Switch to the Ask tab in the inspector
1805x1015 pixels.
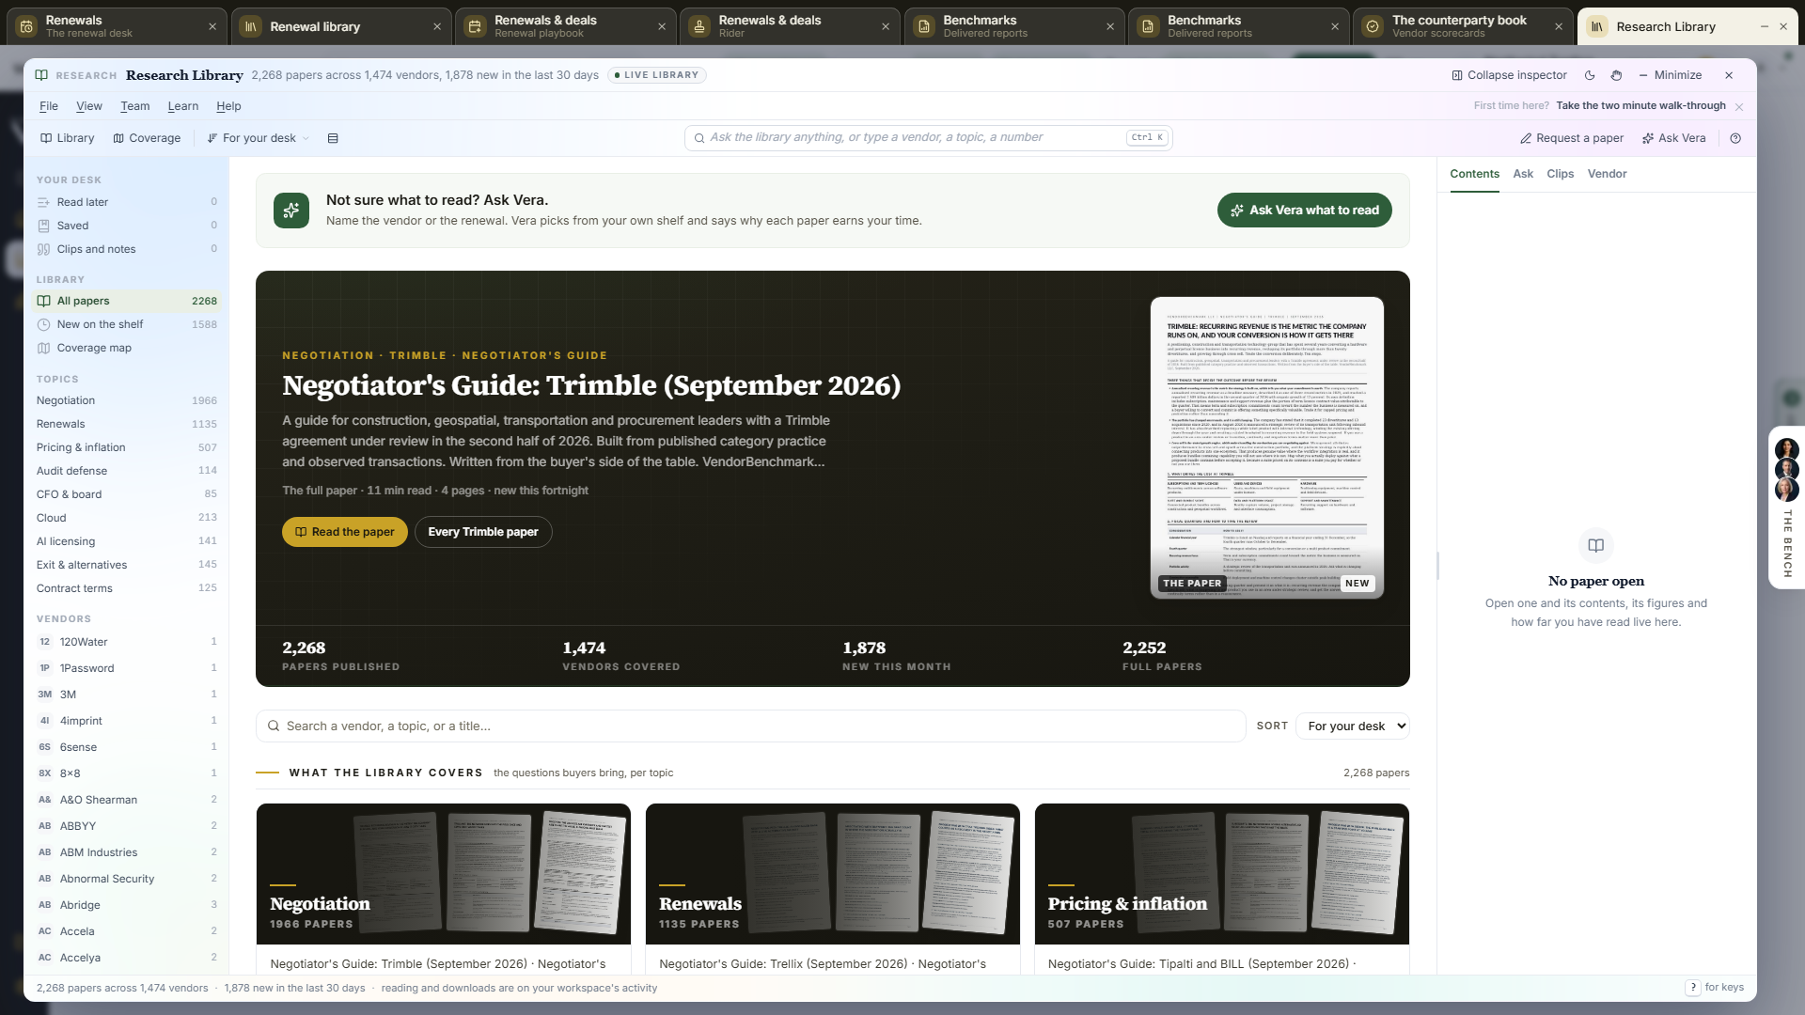[1523, 174]
